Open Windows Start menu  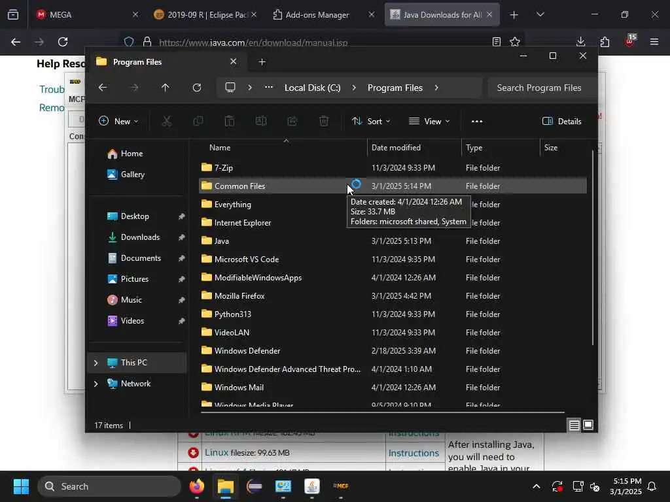[x=21, y=486]
